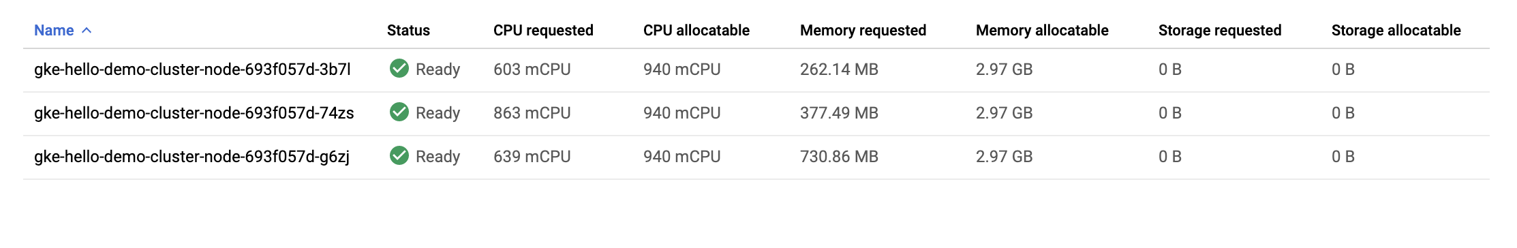Open node gke-hello-demo-cluster-node-693f057d-g6zj
This screenshot has height=248, width=1517.
191,157
